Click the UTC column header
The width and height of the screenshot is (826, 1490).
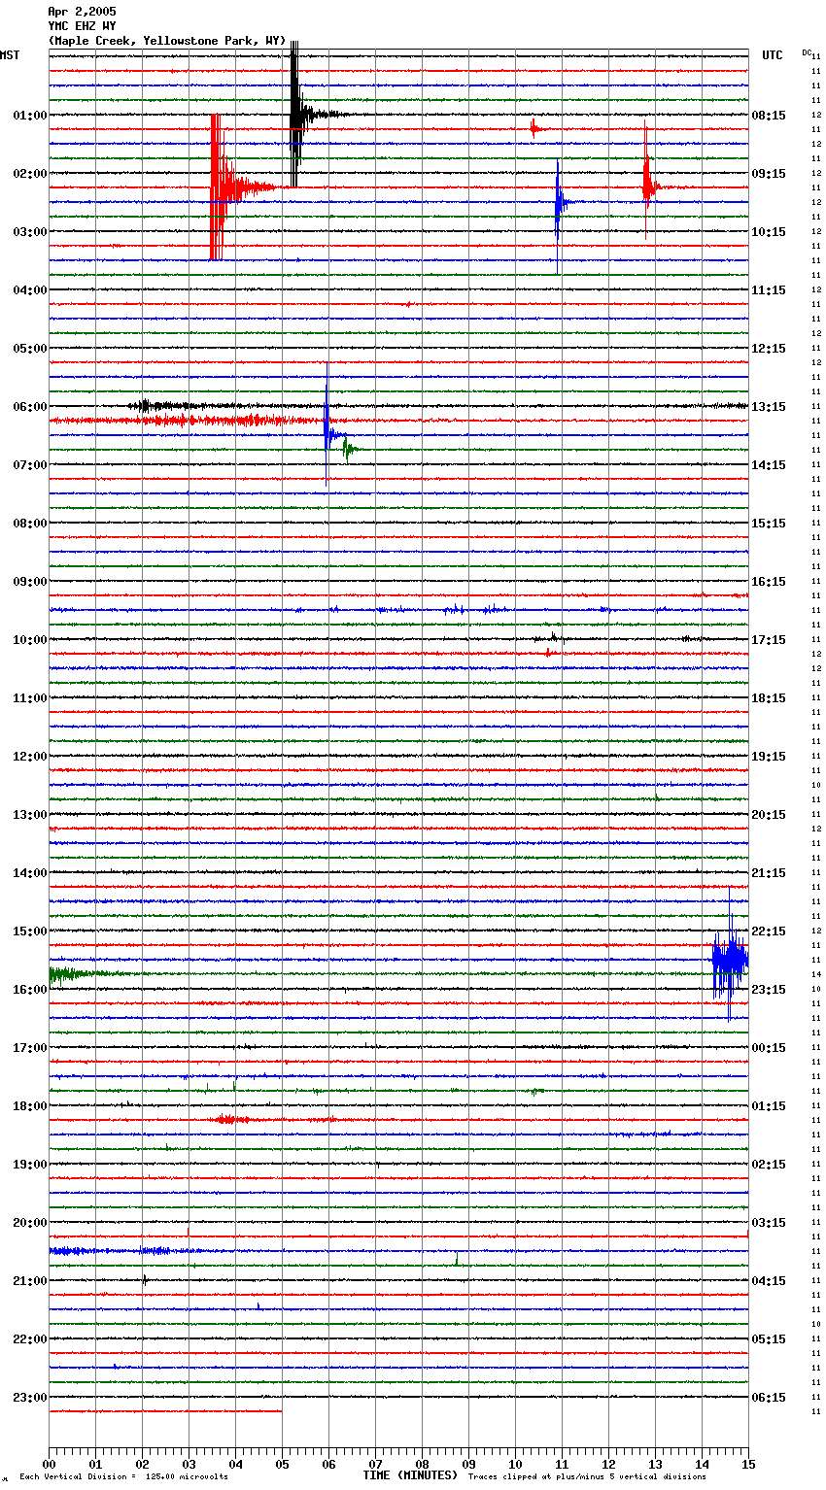[773, 55]
